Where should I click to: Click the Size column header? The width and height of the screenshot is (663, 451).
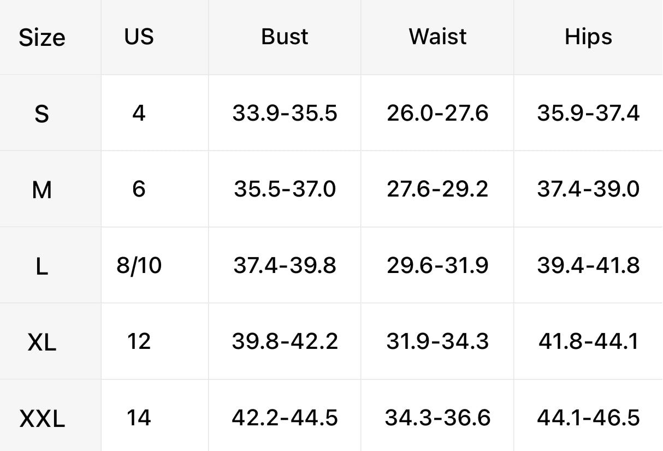(42, 38)
